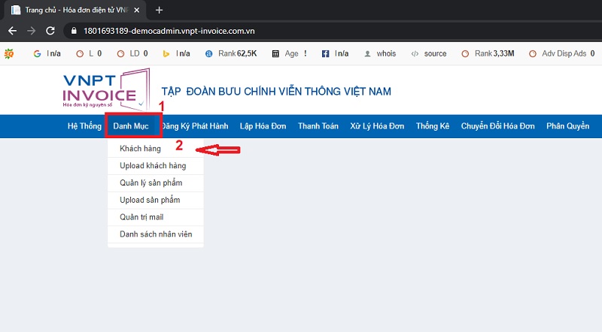
Task: Click the page favicon in tab
Action: (x=16, y=10)
